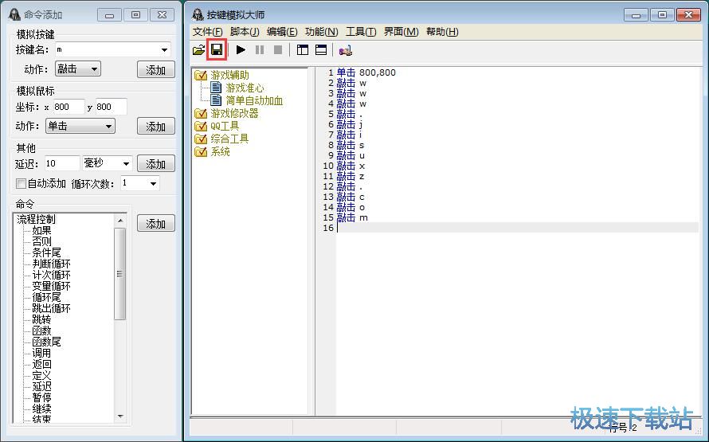
Task: Open the 脚本(J) menu
Action: pyautogui.click(x=245, y=32)
